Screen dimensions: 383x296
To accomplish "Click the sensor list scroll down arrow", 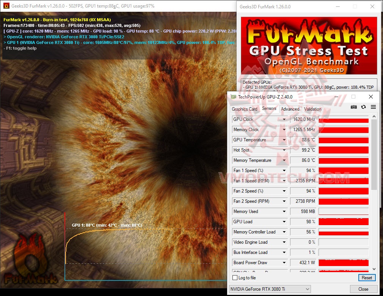I will (374, 269).
